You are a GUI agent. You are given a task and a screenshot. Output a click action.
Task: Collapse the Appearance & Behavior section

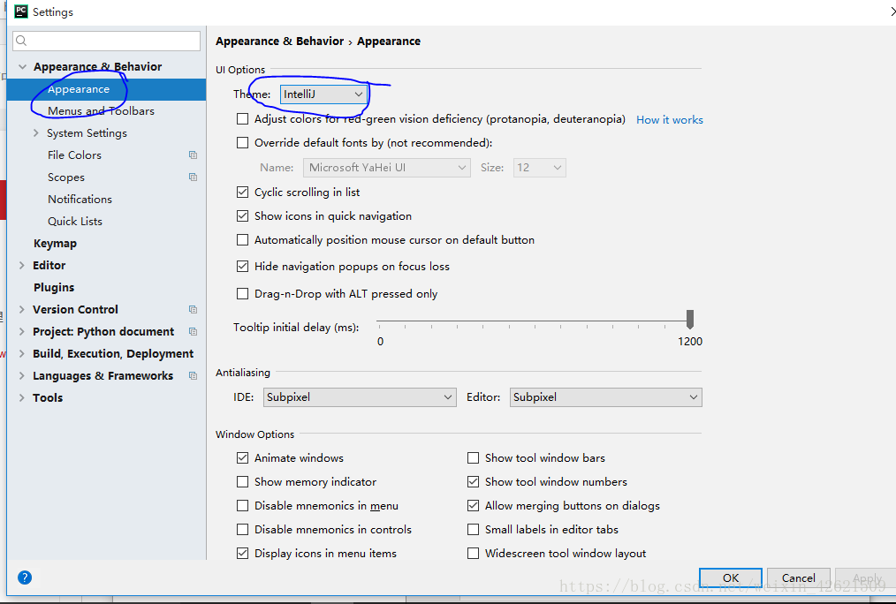pos(22,67)
